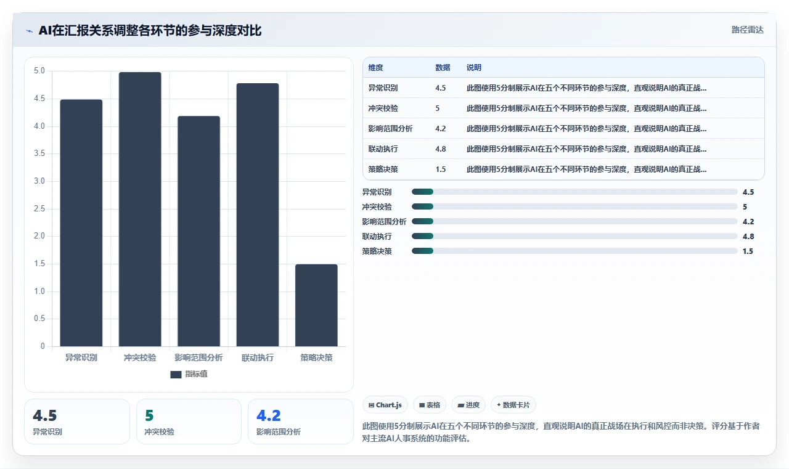
Task: Click the 路径雷达 label in header
Action: click(x=748, y=30)
